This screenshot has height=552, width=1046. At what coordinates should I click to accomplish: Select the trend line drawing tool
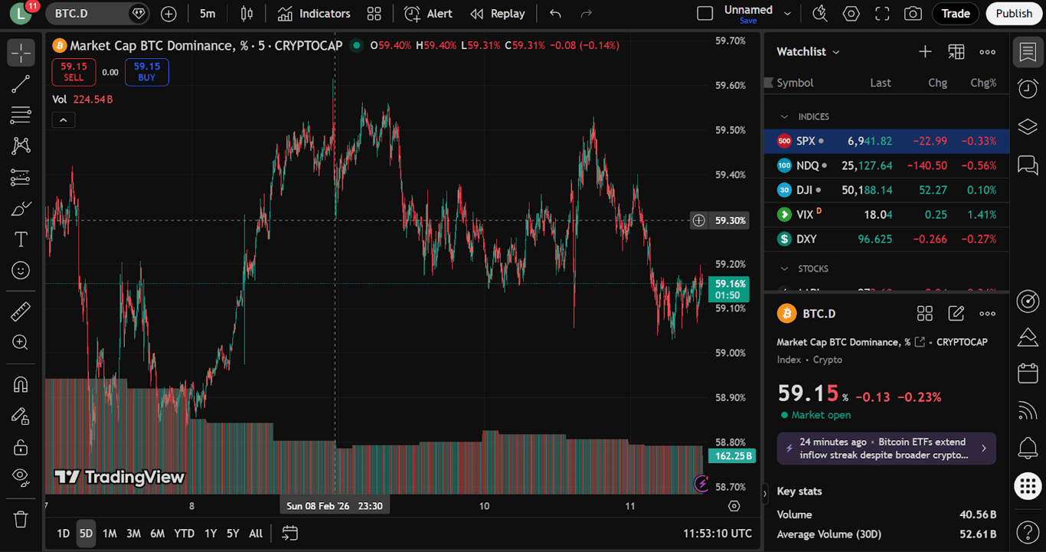tap(21, 84)
